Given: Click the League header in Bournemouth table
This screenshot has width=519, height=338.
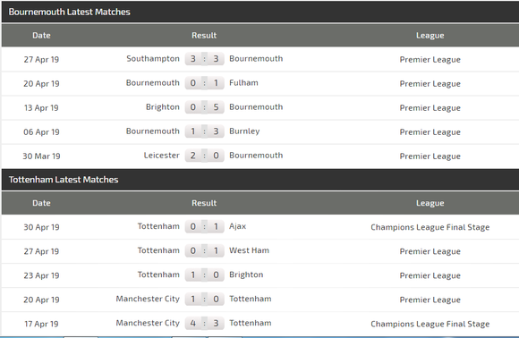Looking at the screenshot, I should point(430,36).
